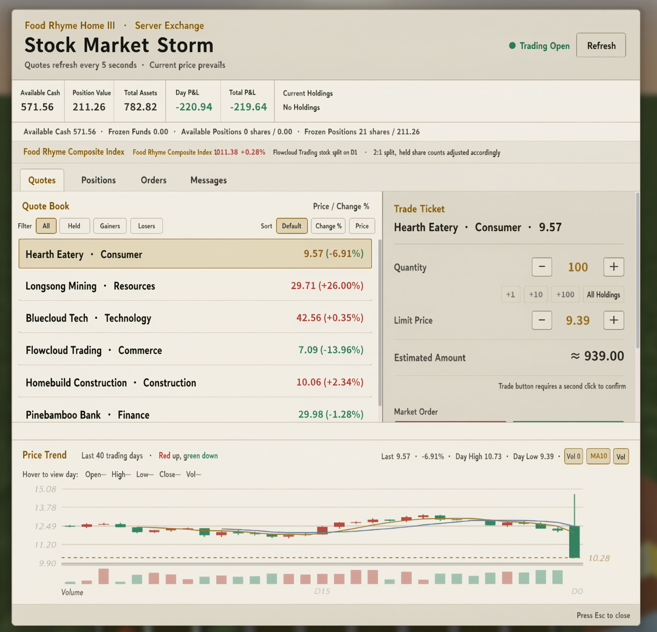
Task: Open the Orders tab
Action: (154, 180)
